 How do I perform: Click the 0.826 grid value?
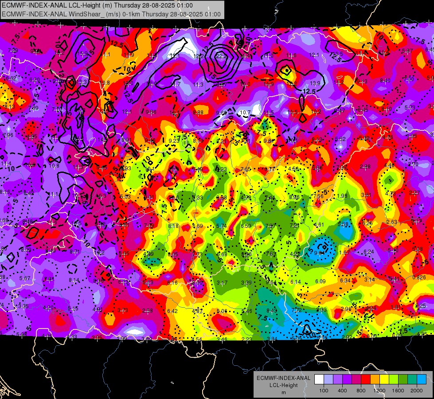(x=419, y=278)
